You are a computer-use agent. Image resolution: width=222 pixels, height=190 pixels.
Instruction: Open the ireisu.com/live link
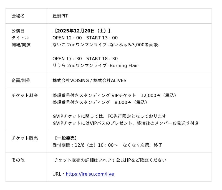(x=90, y=174)
